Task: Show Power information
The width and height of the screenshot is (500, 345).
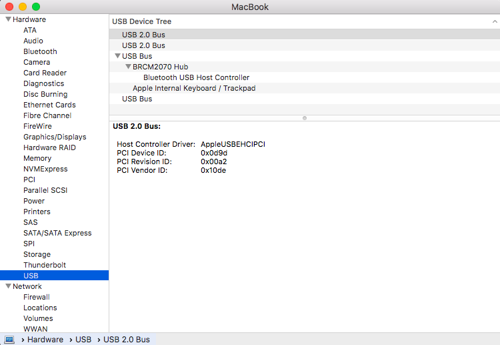Action: pyautogui.click(x=34, y=201)
